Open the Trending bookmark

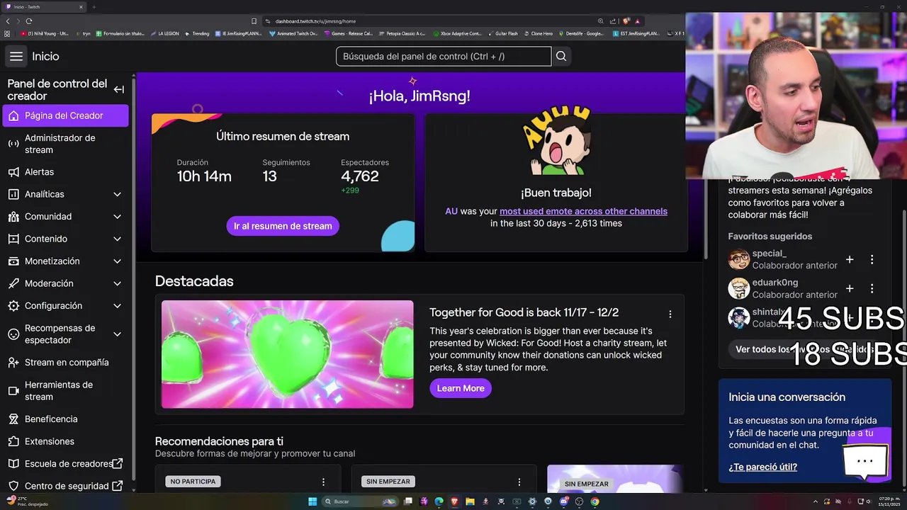(197, 33)
